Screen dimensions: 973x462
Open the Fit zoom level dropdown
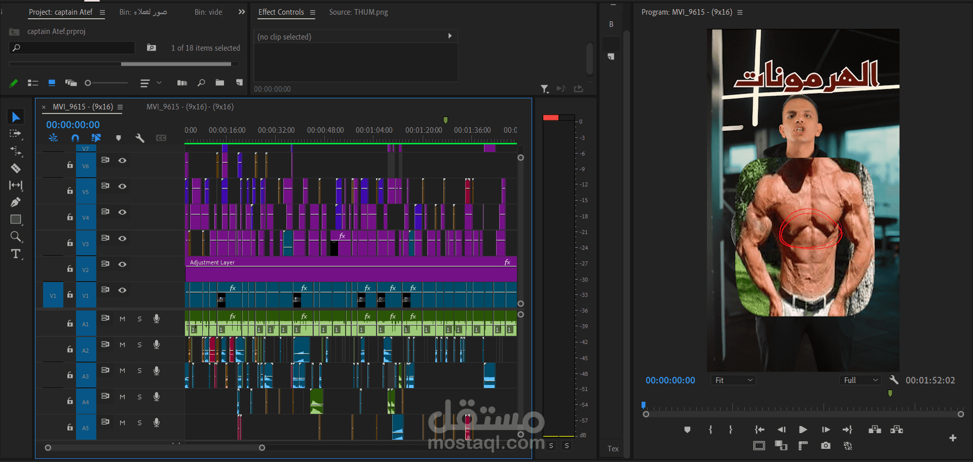733,380
